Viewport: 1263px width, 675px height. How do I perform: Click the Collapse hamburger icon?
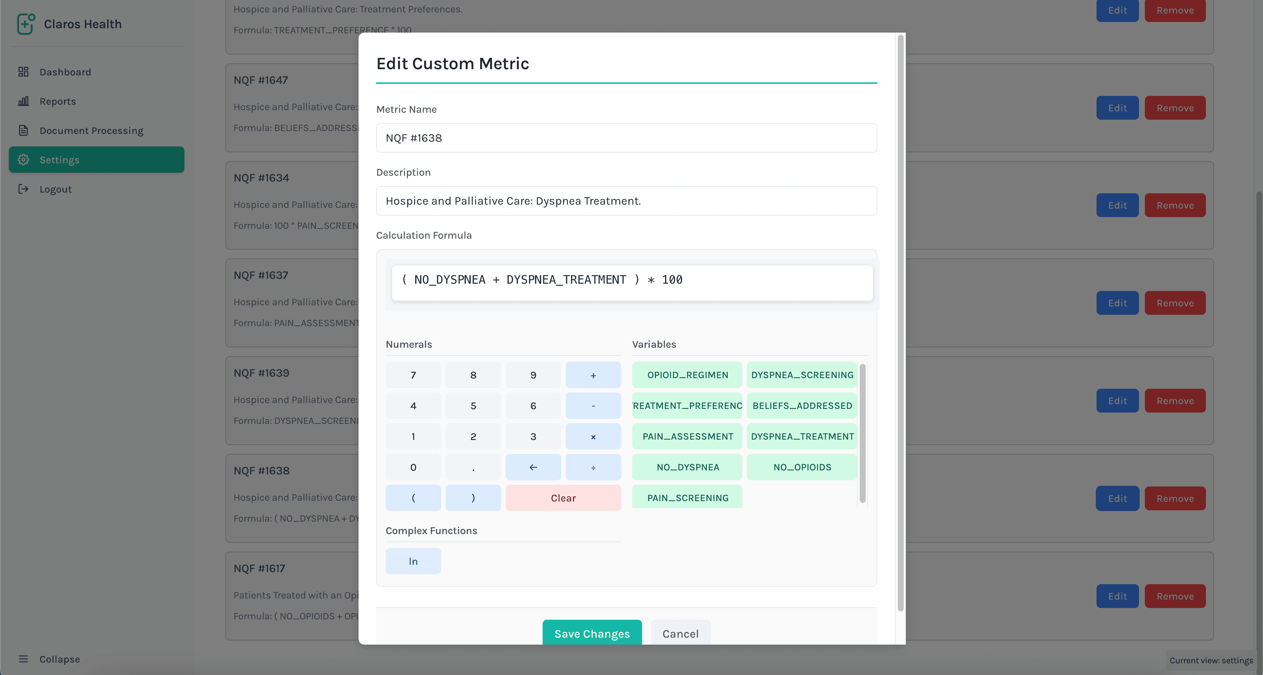[x=23, y=659]
